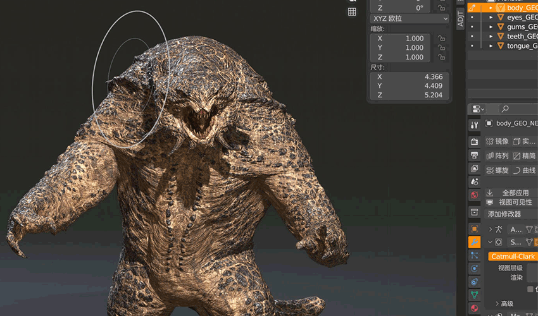Open the properties editor type dropdown
Screen dimensions: 538x316
478,109
